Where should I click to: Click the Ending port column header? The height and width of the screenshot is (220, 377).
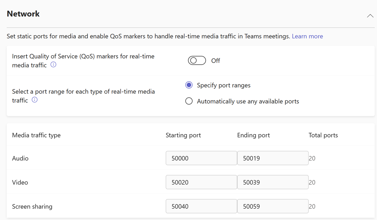coord(254,135)
